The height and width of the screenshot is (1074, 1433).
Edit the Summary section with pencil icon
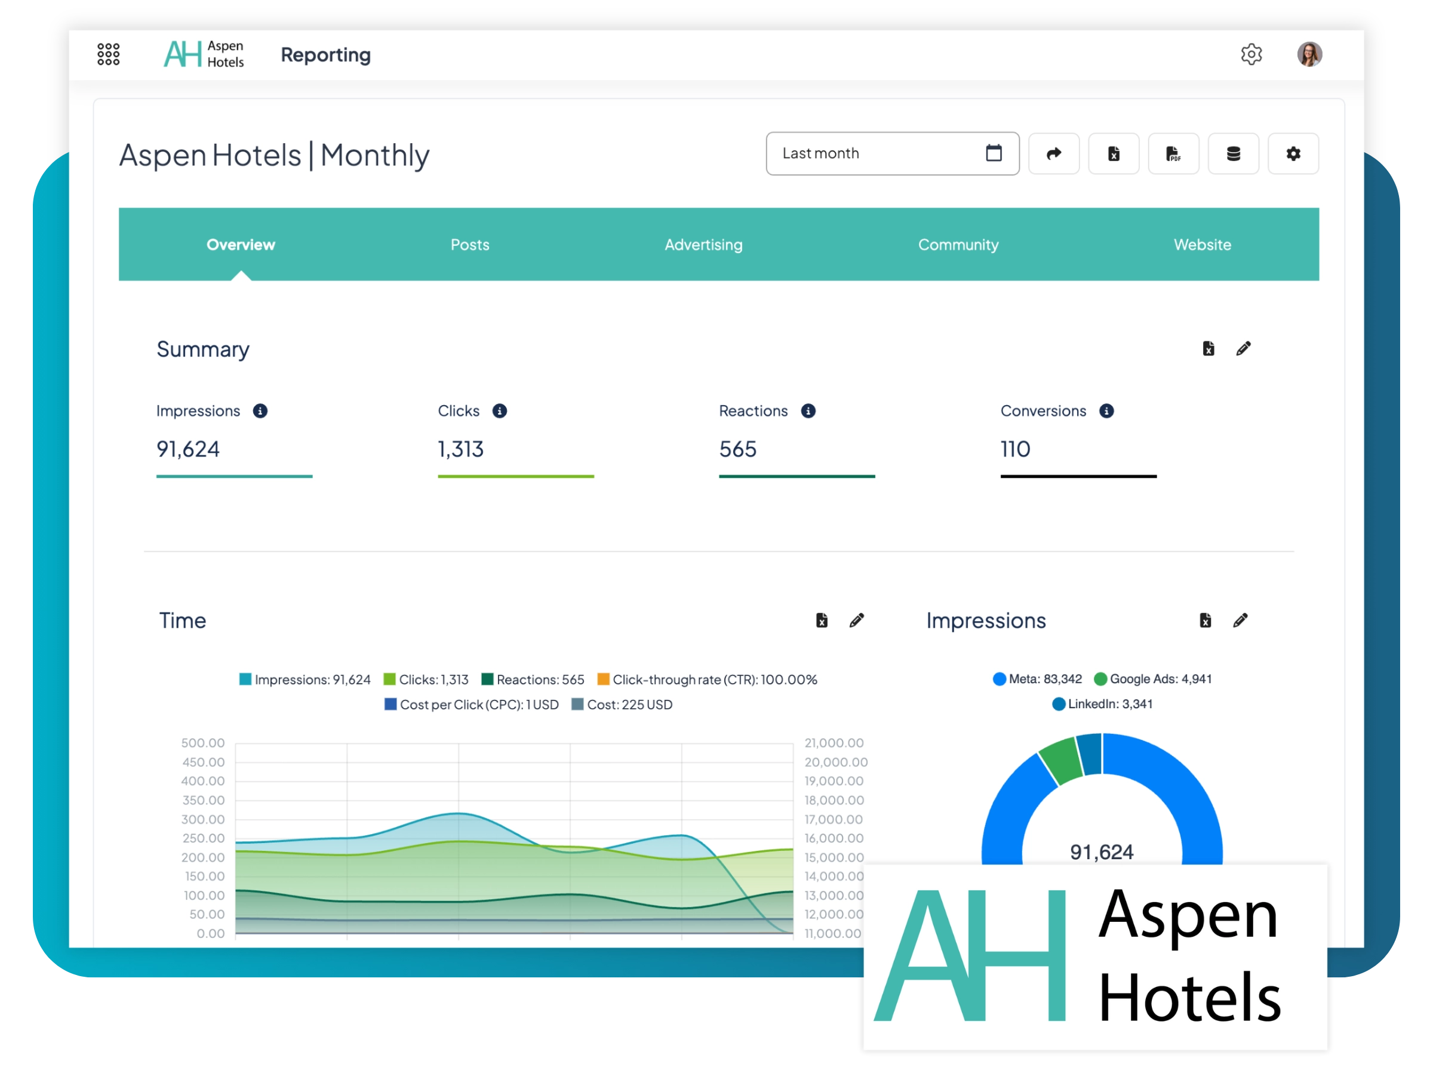pyautogui.click(x=1243, y=349)
